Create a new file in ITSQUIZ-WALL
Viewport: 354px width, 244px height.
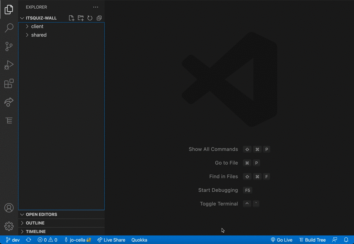71,18
